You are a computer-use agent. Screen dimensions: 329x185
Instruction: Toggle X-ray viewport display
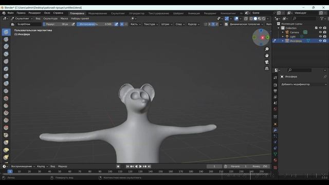point(246,18)
